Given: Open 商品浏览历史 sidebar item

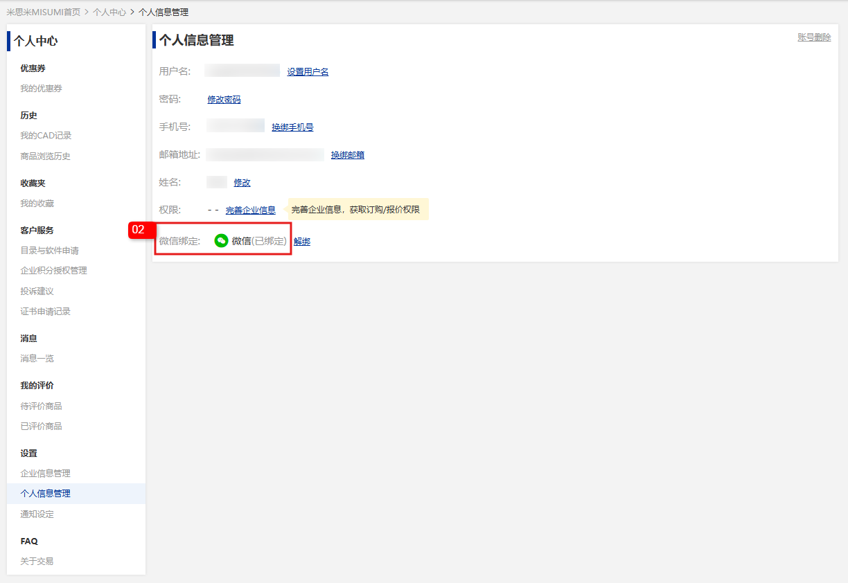Looking at the screenshot, I should coord(45,156).
